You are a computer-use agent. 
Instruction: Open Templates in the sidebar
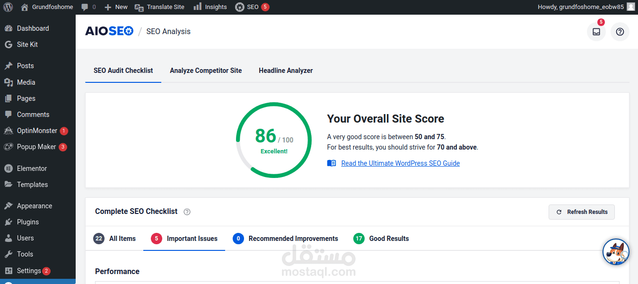click(38, 185)
